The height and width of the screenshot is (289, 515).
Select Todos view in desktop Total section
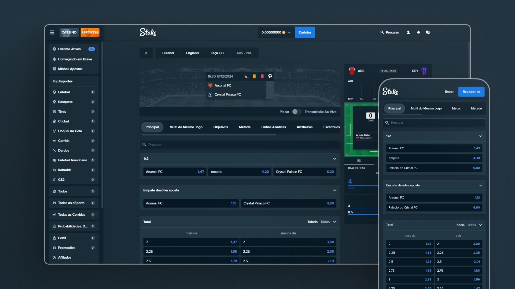click(325, 222)
